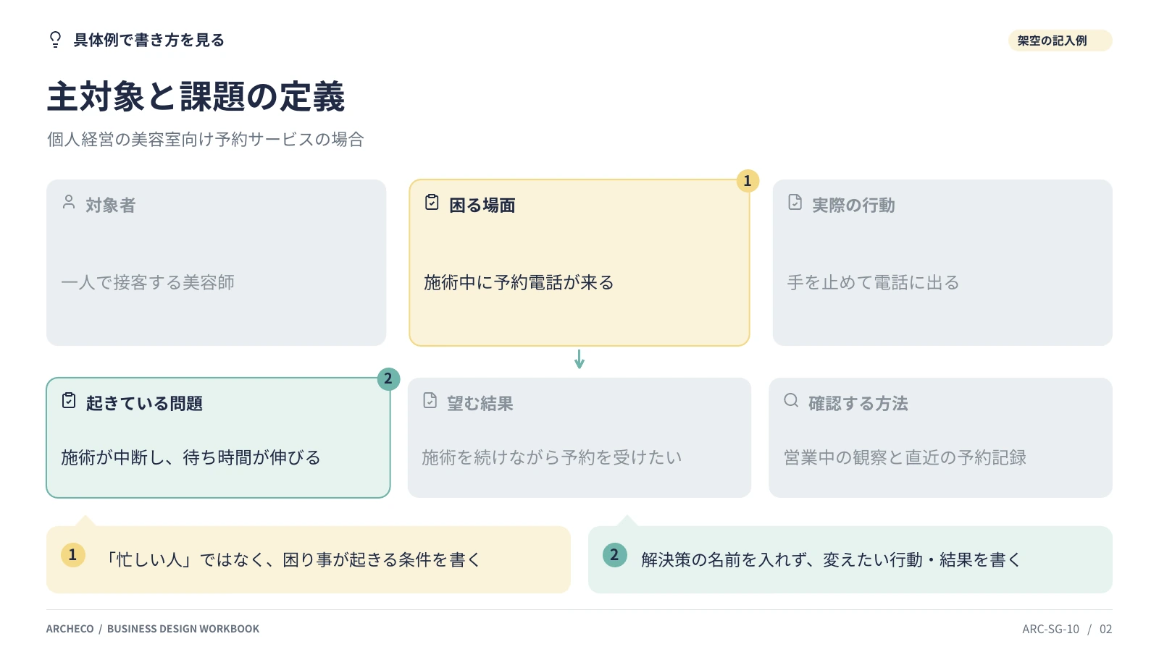Click the 望む結果 card label
This screenshot has height=652, width=1159.
pyautogui.click(x=480, y=403)
